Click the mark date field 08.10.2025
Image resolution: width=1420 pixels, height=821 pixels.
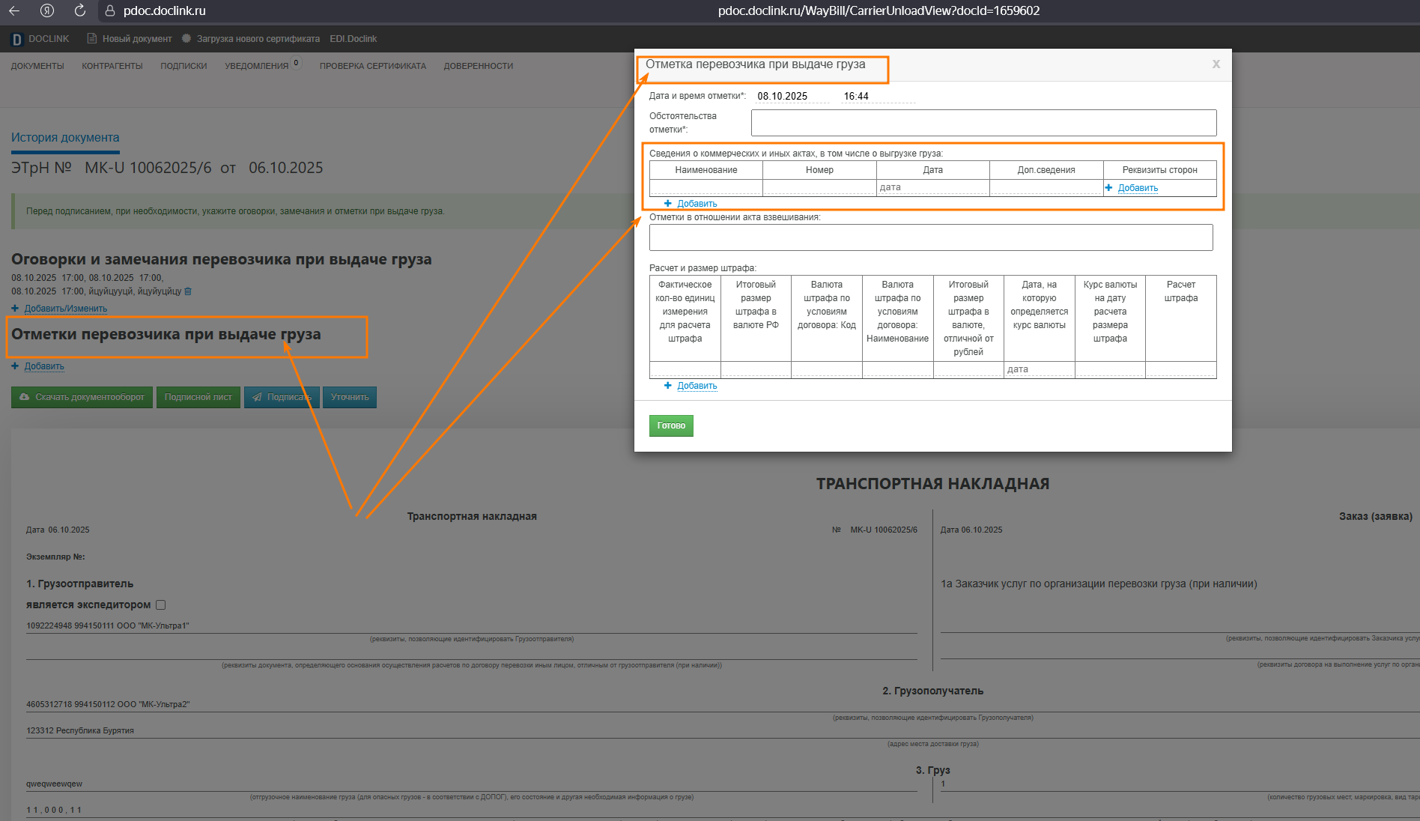[x=792, y=96]
